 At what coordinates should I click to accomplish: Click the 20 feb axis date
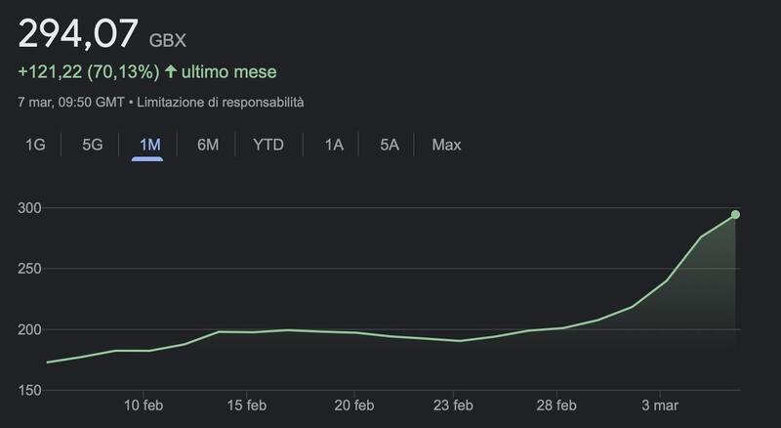coord(353,405)
